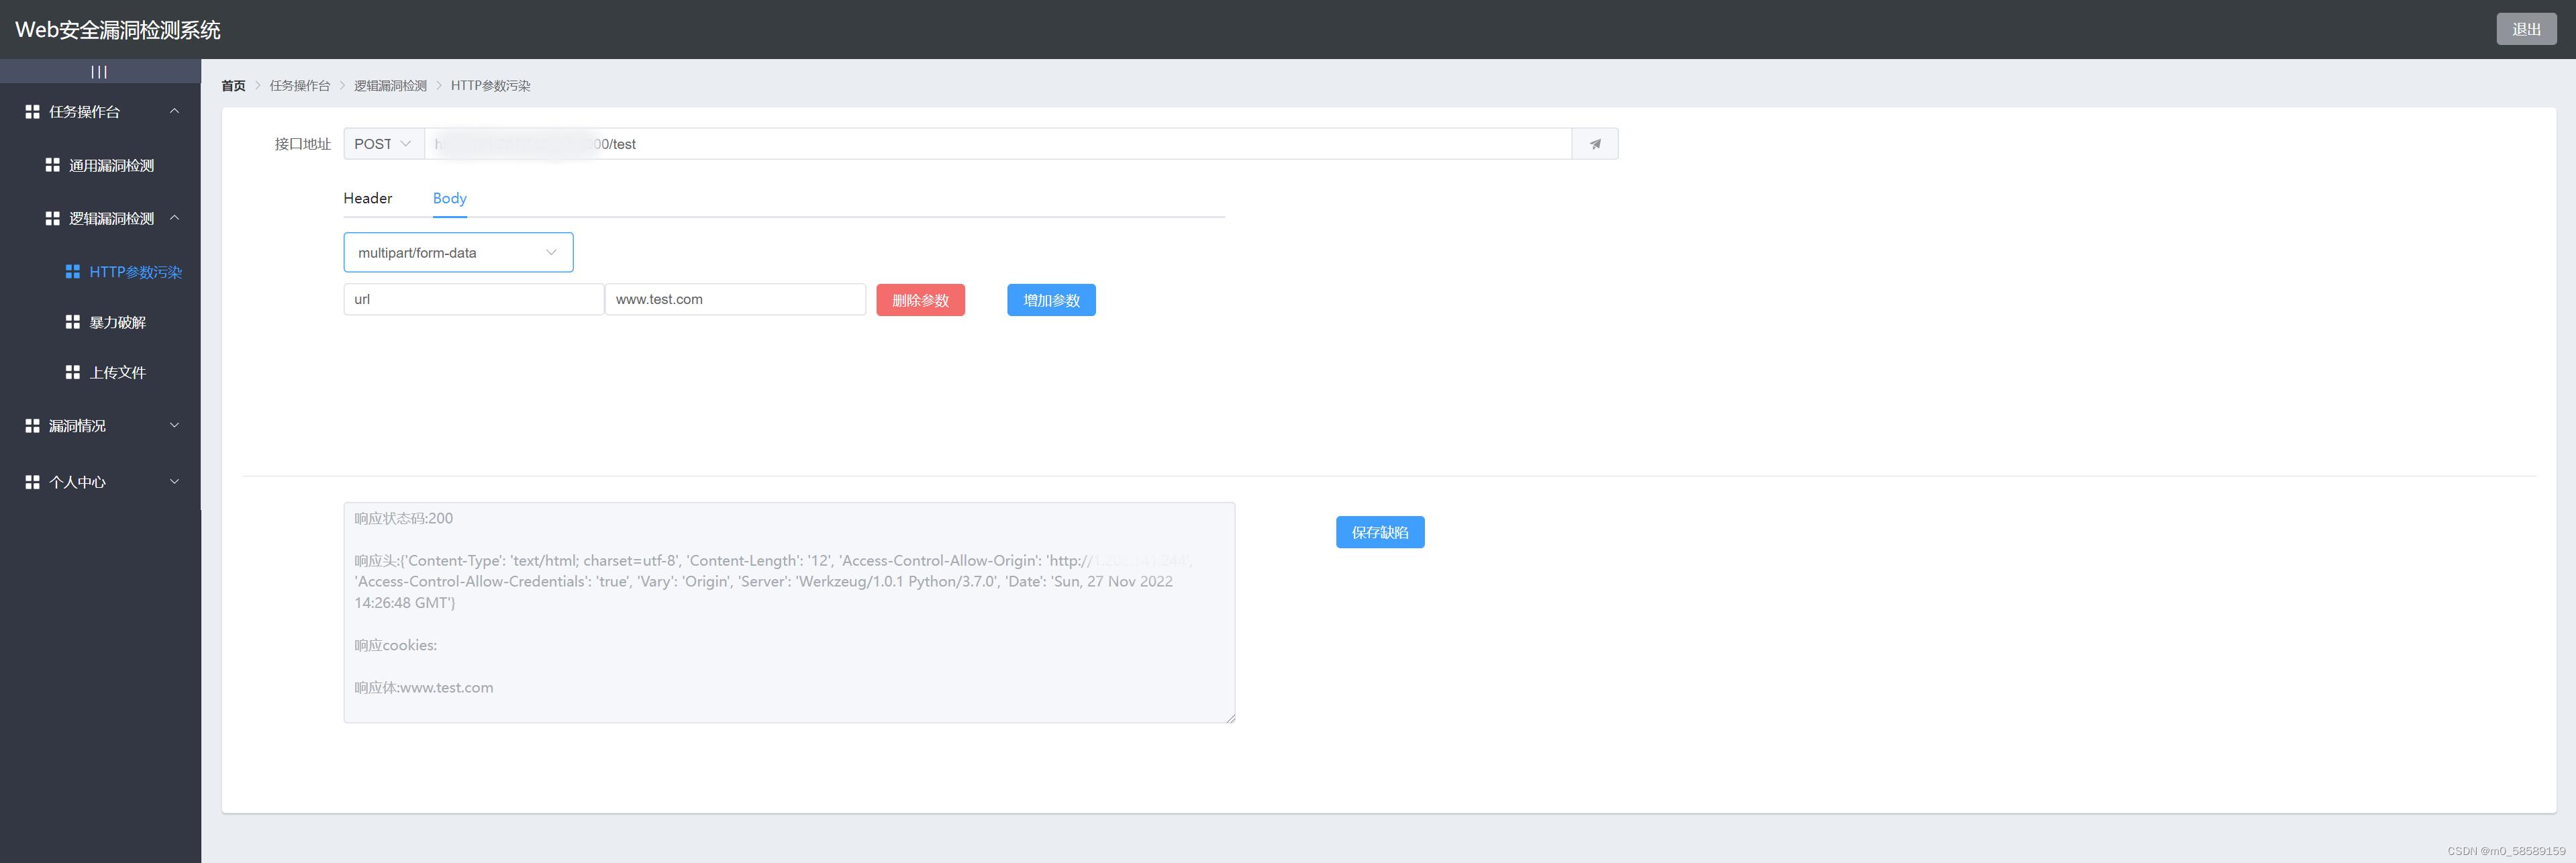This screenshot has width=2576, height=863.
Task: Open the POST method dropdown
Action: 383,144
